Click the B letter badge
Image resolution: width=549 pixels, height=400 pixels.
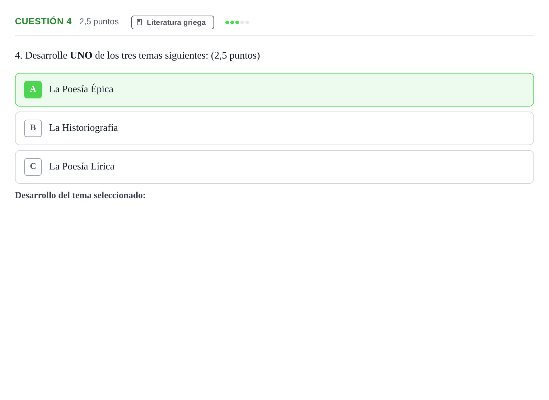(33, 128)
